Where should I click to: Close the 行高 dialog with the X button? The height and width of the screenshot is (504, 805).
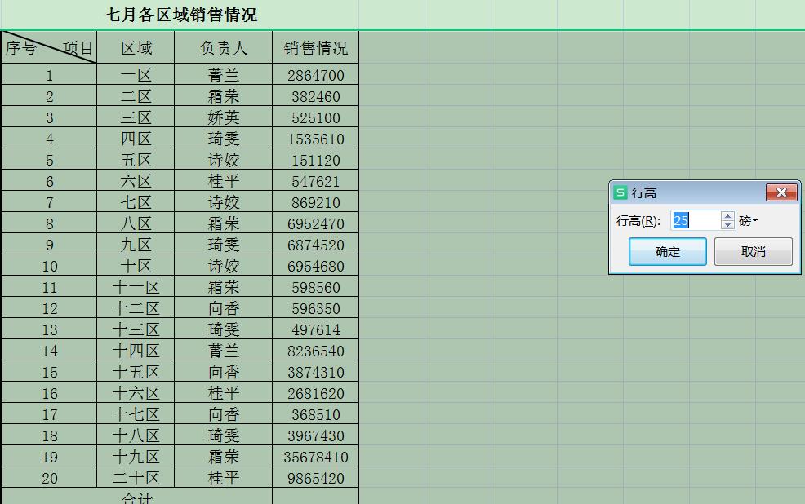[x=781, y=192]
